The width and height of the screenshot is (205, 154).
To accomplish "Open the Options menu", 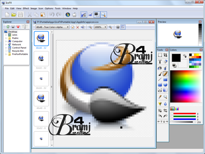I will pos(49,8).
